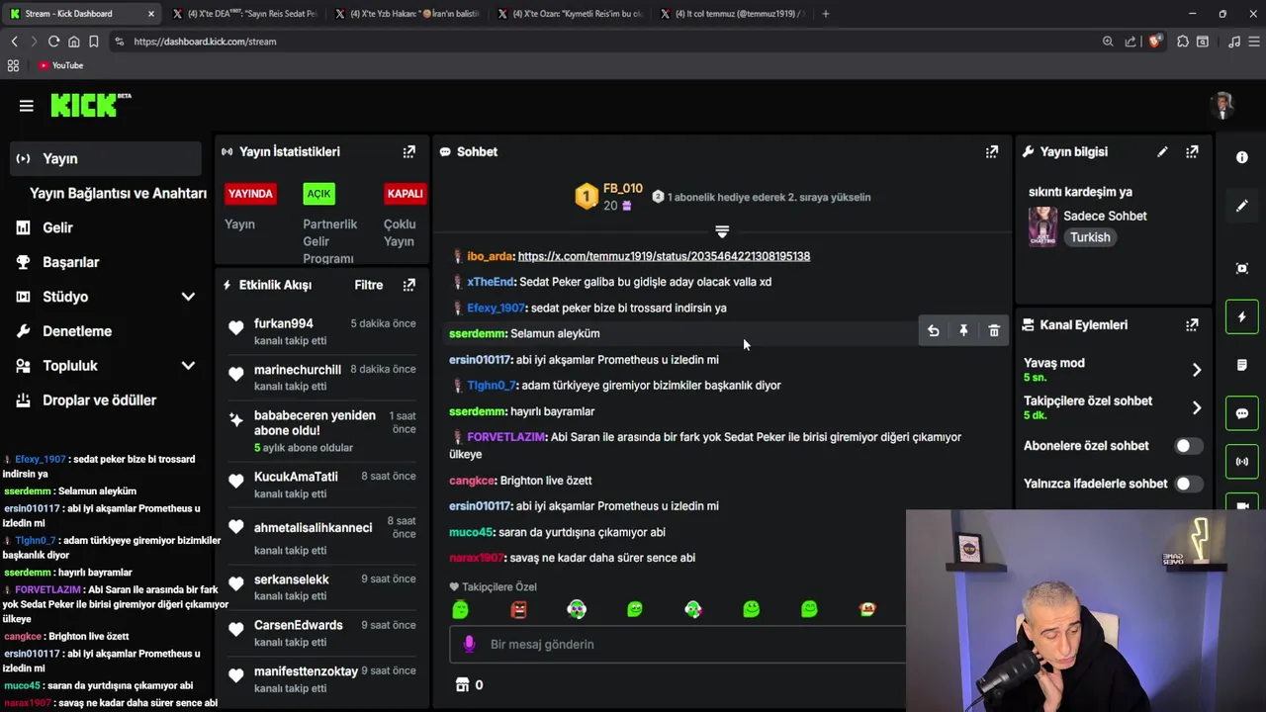Open Yayın Bağlantısı ve Anahtarı page
1266x712 pixels.
118,193
